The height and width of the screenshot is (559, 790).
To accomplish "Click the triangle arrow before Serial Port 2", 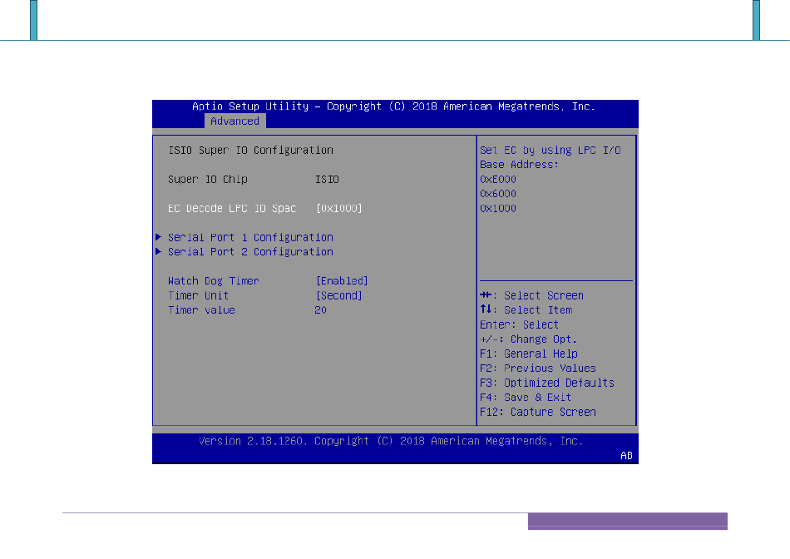I will pyautogui.click(x=158, y=252).
